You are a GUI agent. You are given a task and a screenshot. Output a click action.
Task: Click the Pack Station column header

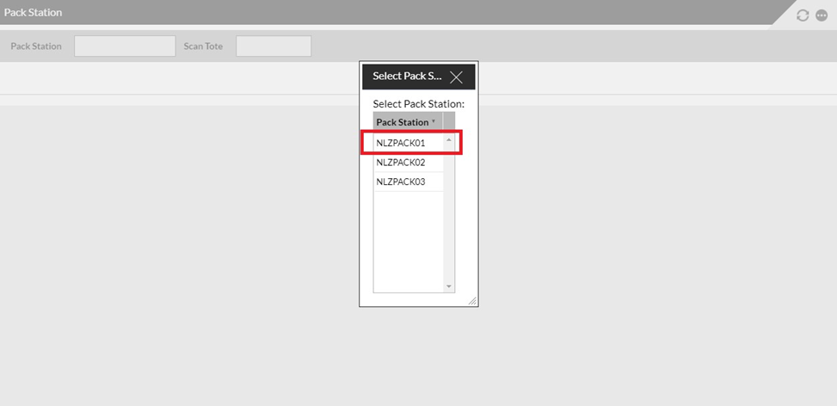coord(402,122)
